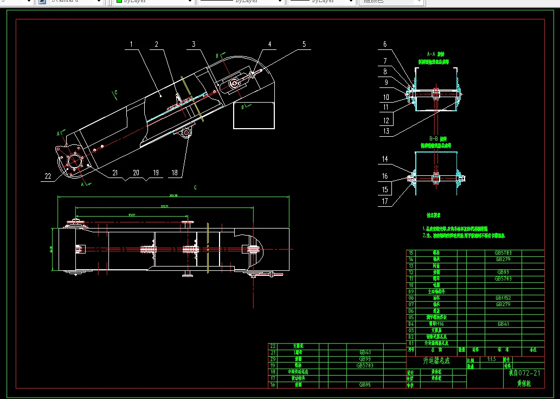
Task: Select callout number 8 near section A-A
Action: pyautogui.click(x=385, y=72)
